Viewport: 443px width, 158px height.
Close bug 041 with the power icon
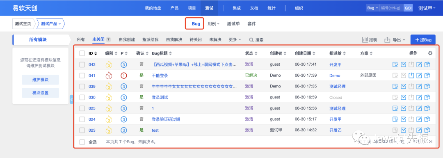pyautogui.click(x=411, y=76)
